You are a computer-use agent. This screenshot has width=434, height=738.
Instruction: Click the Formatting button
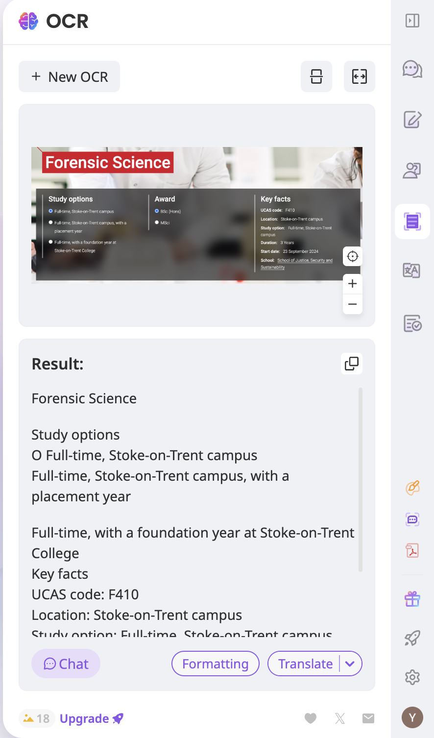pos(216,664)
